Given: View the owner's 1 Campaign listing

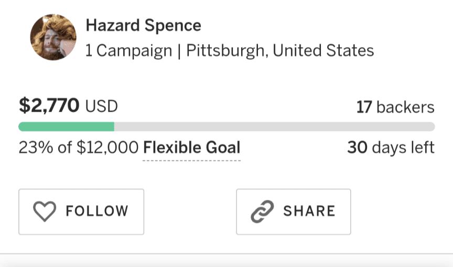Looking at the screenshot, I should click(128, 51).
